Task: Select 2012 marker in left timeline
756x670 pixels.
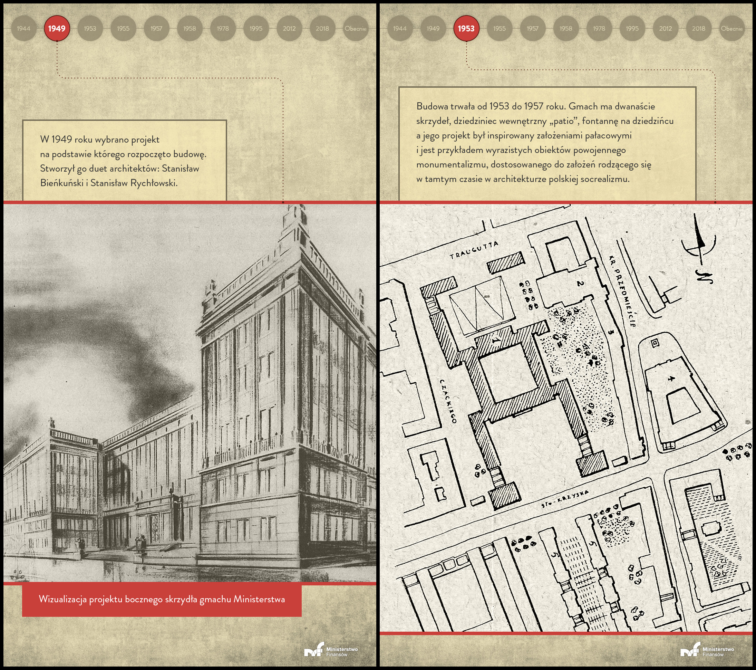Action: point(289,28)
